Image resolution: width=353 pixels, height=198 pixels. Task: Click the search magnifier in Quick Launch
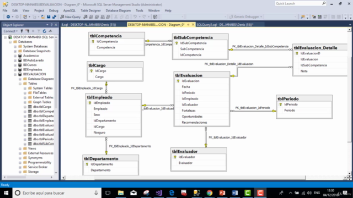pos(324,3)
